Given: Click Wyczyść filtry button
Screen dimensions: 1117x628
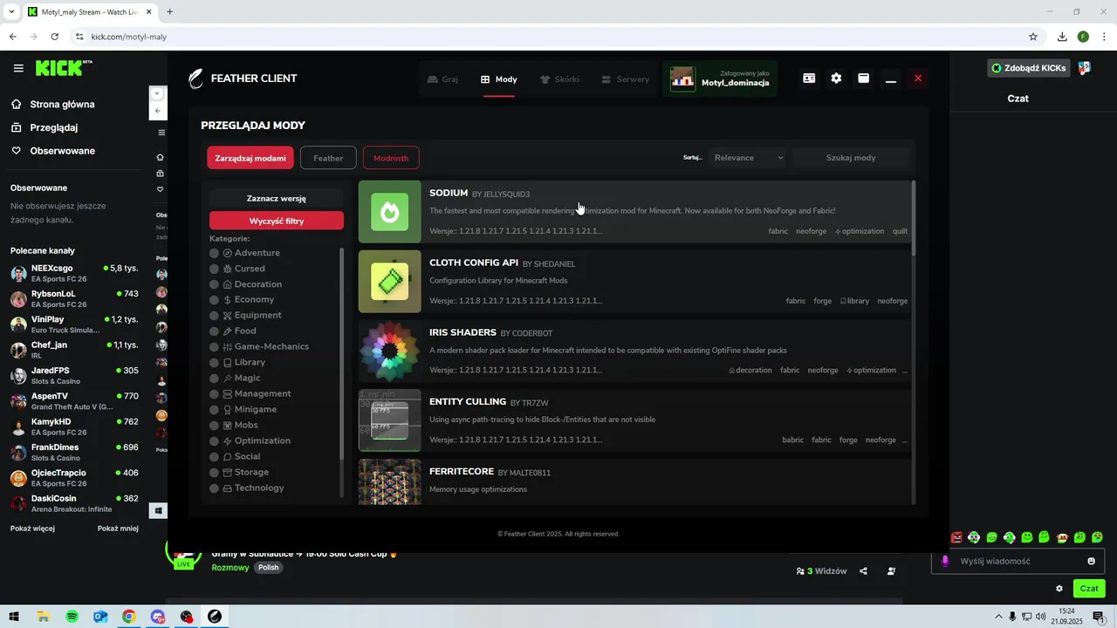Looking at the screenshot, I should tap(277, 221).
